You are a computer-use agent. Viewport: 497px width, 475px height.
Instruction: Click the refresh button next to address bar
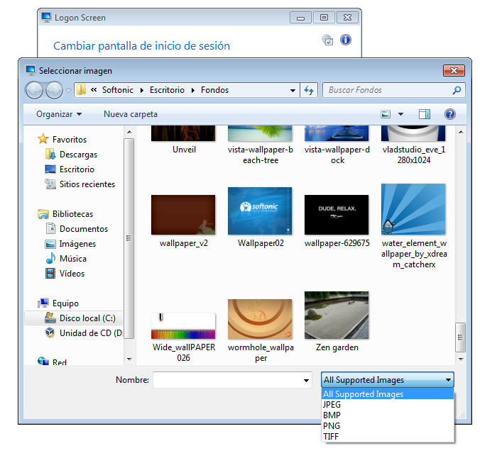pyautogui.click(x=309, y=90)
